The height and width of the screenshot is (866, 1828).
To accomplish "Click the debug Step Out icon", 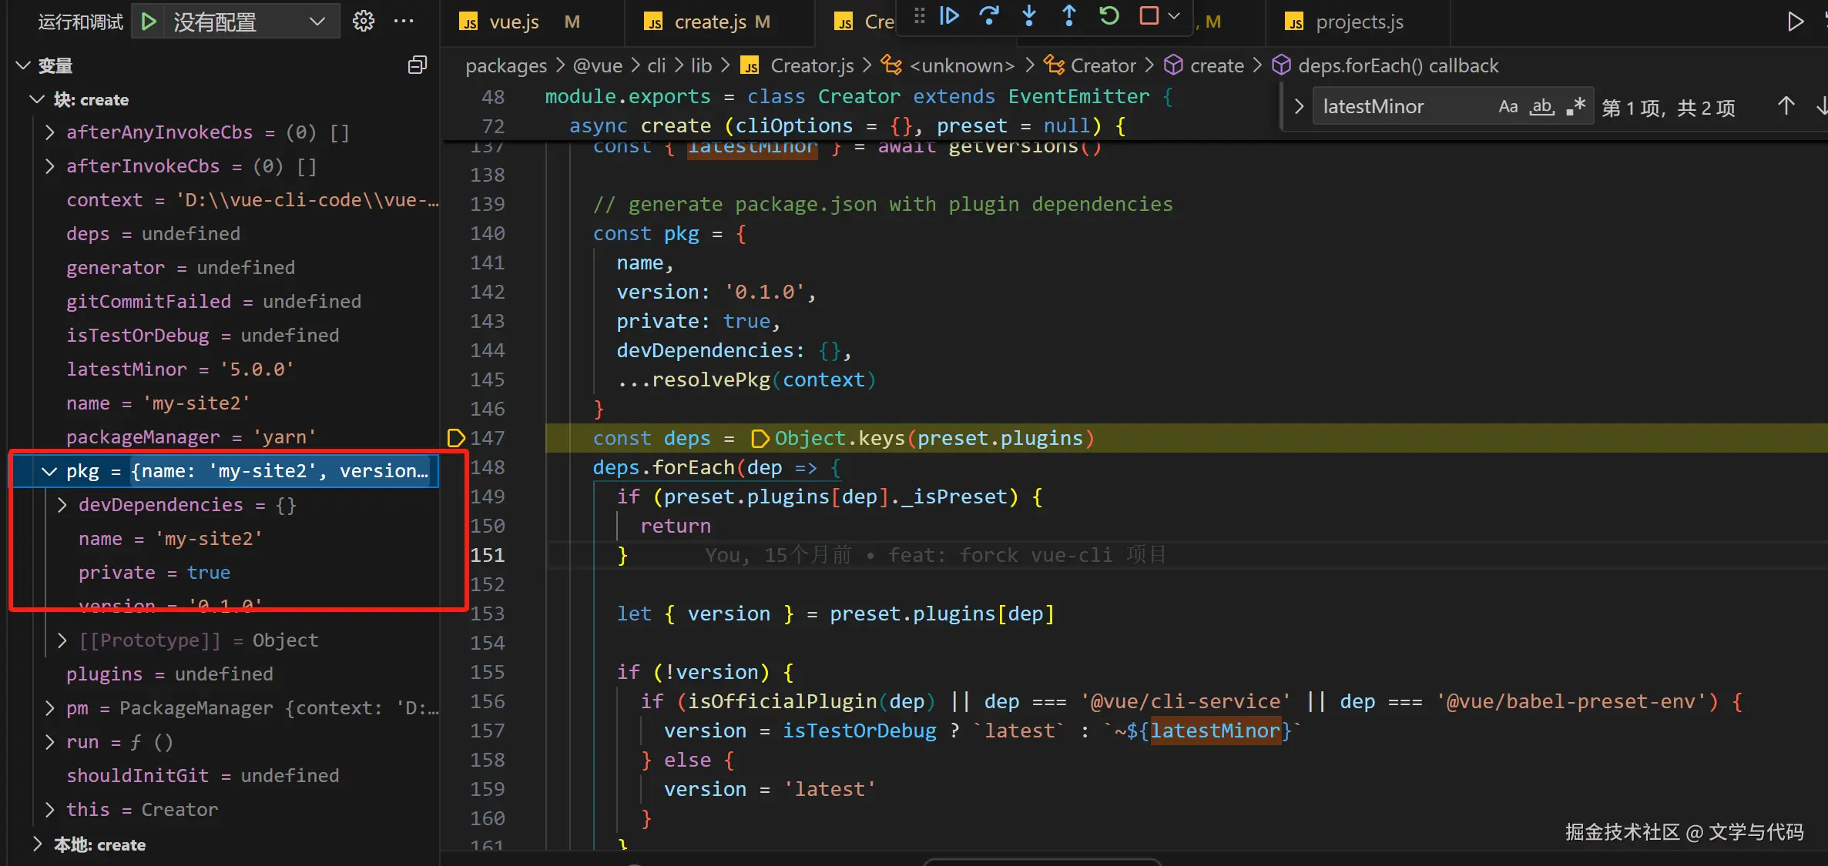I will (x=1068, y=16).
